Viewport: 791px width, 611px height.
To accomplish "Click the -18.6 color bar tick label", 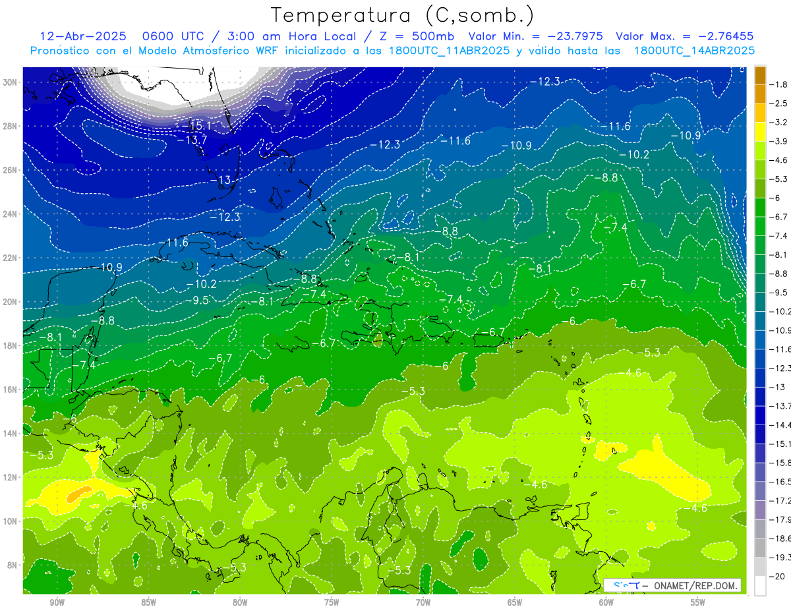I will point(780,538).
